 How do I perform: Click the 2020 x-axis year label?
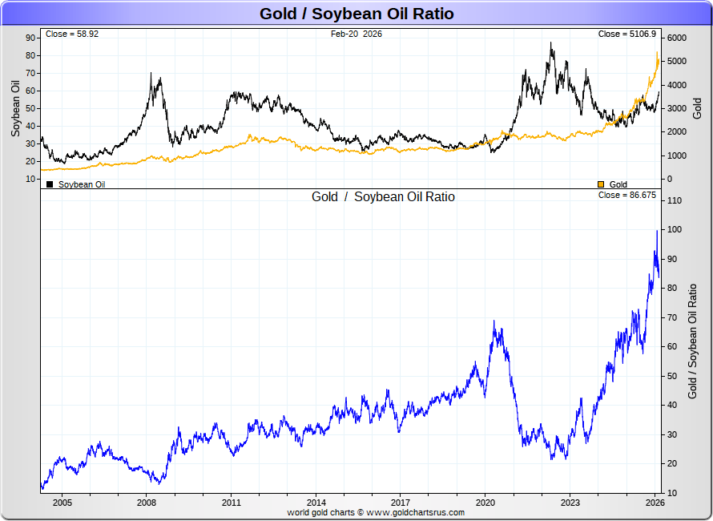(485, 503)
